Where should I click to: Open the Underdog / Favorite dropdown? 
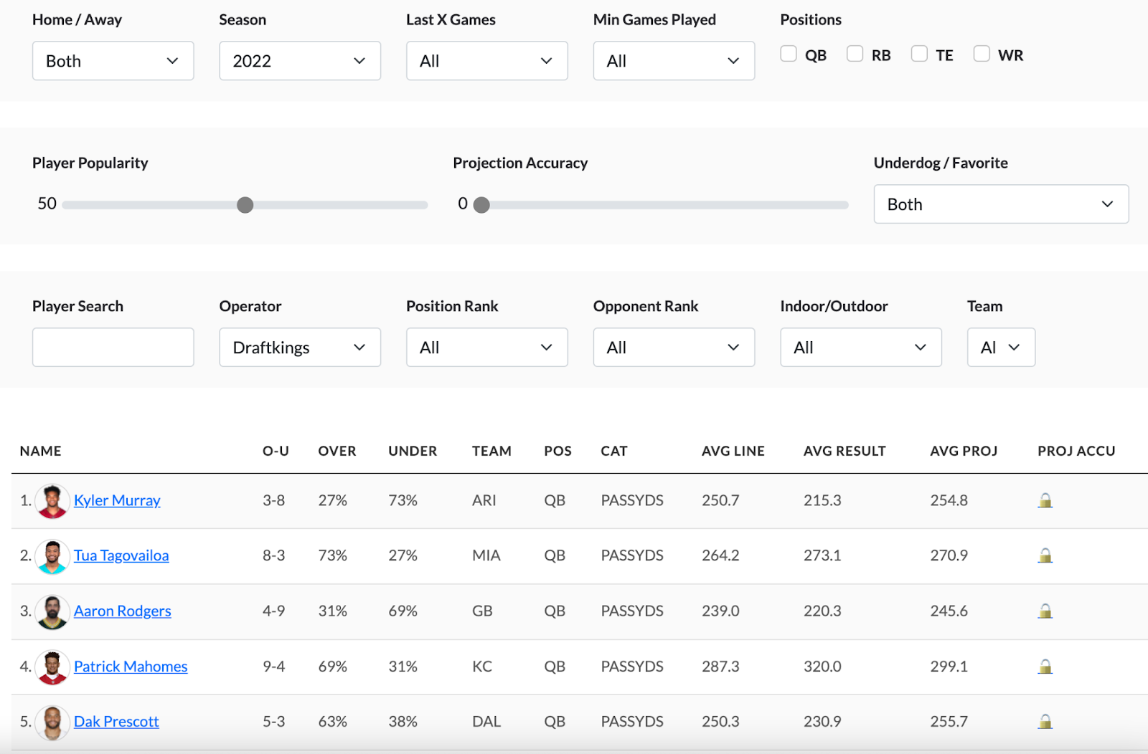1000,204
